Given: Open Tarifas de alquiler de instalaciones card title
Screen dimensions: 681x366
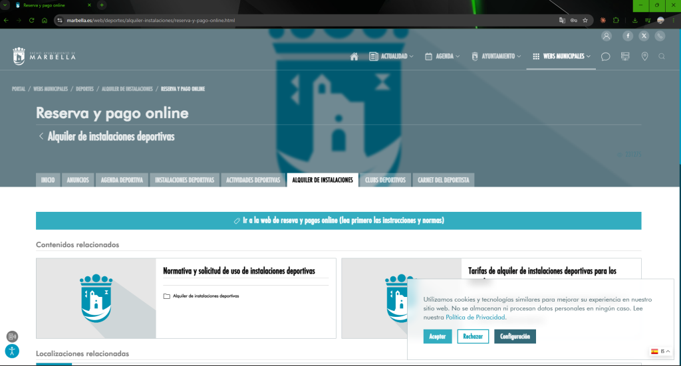Looking at the screenshot, I should (x=542, y=271).
